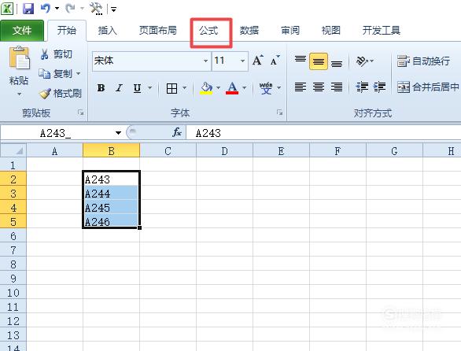461x351 pixels.
Task: Click the Cut scissors icon
Action: pyautogui.click(x=44, y=54)
